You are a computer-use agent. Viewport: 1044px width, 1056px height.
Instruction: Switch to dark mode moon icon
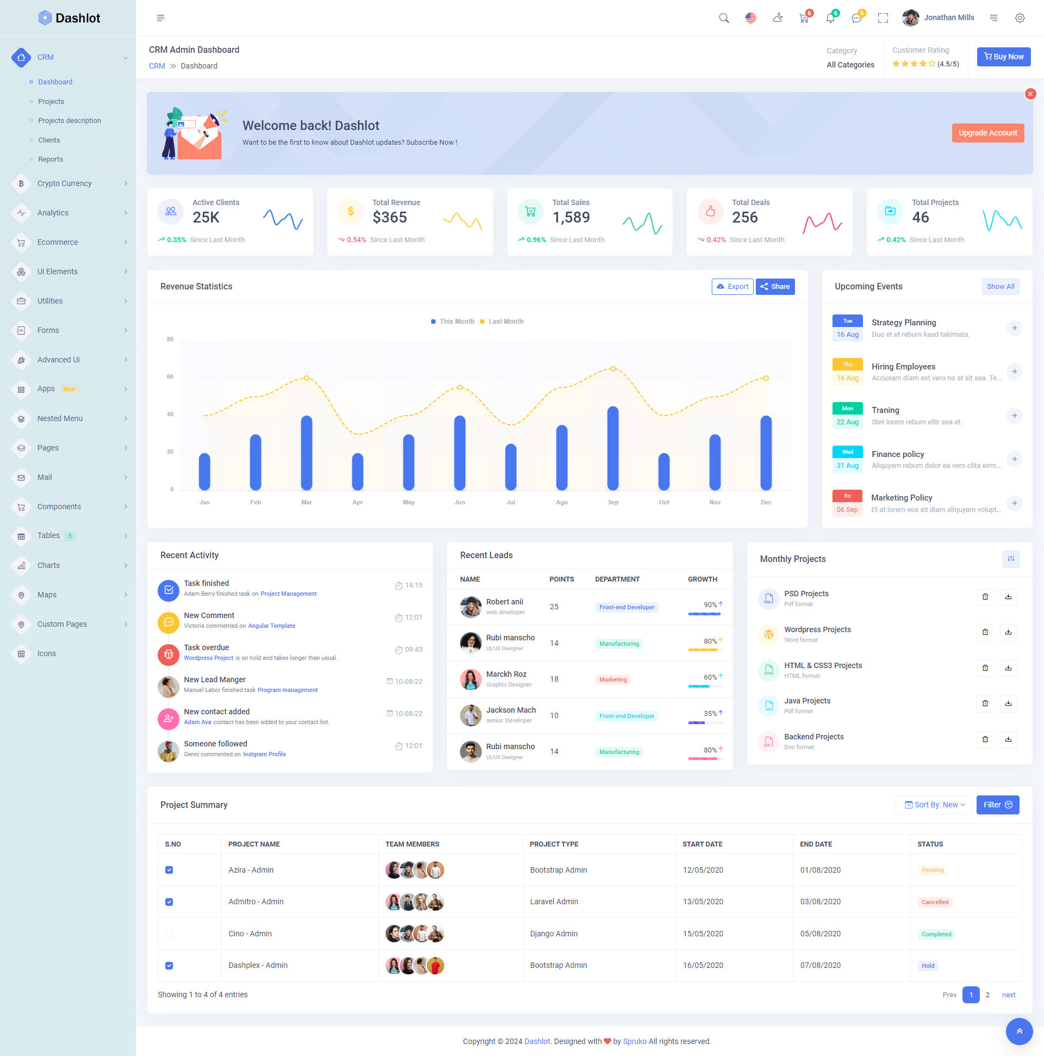[778, 18]
